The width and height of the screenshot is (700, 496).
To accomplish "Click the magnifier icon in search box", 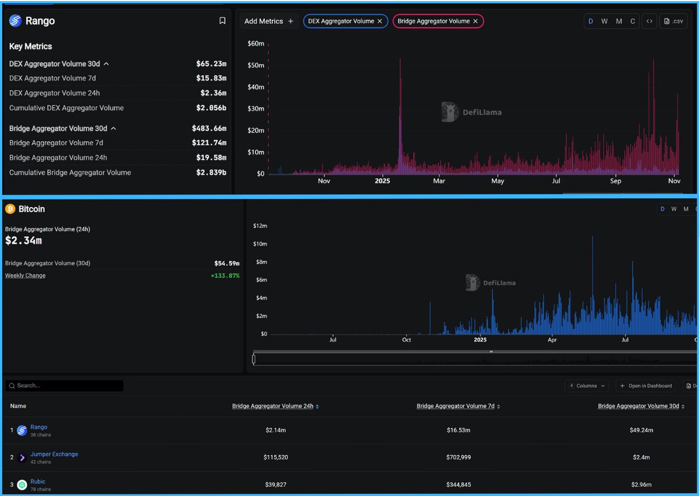I will click(12, 386).
